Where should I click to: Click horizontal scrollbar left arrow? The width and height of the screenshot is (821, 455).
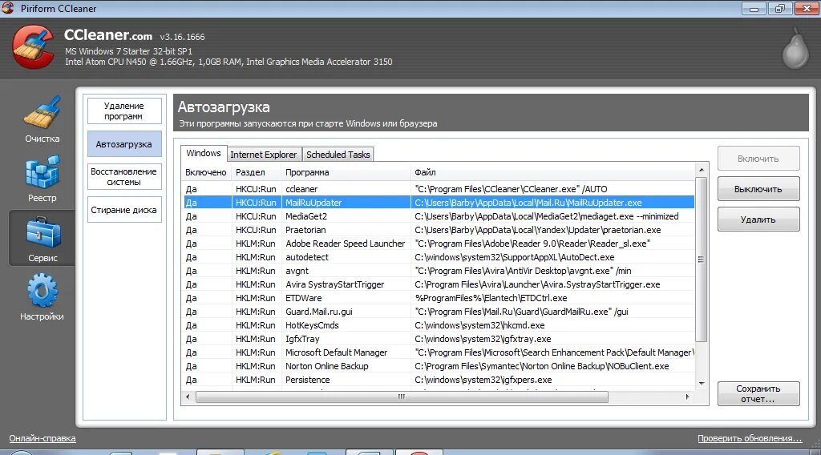tap(188, 397)
